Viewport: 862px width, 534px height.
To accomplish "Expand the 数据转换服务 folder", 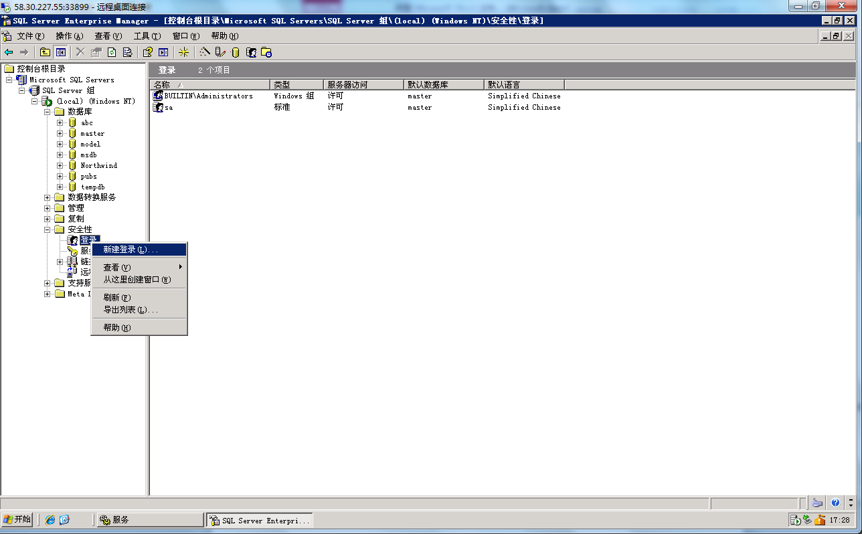I will click(x=48, y=197).
